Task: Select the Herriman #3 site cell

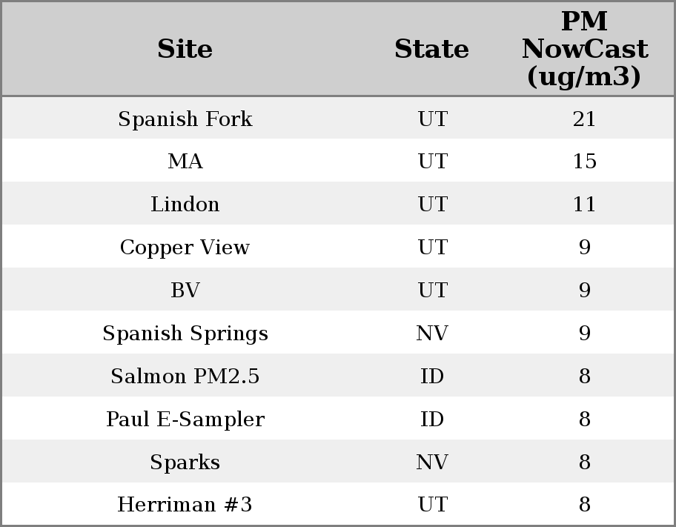Action: 185,505
